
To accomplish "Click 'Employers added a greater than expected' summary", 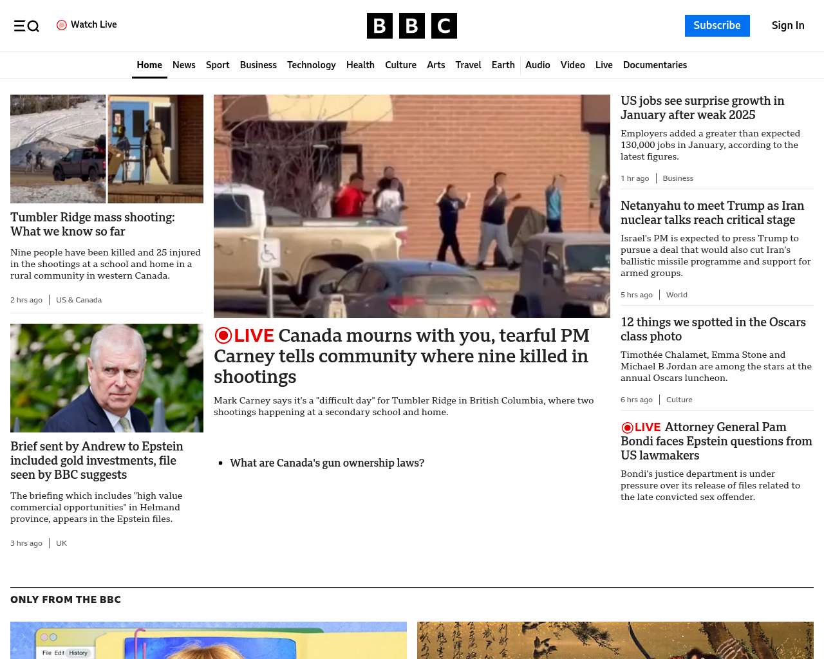I will tap(710, 145).
